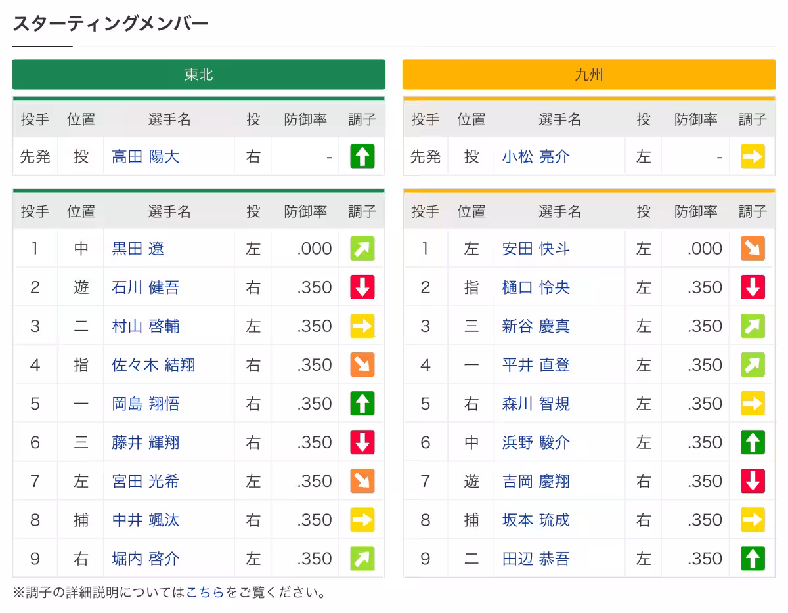Screen dimensions: 788x613
Task: Select the 九州 team header banner
Action: [x=588, y=74]
